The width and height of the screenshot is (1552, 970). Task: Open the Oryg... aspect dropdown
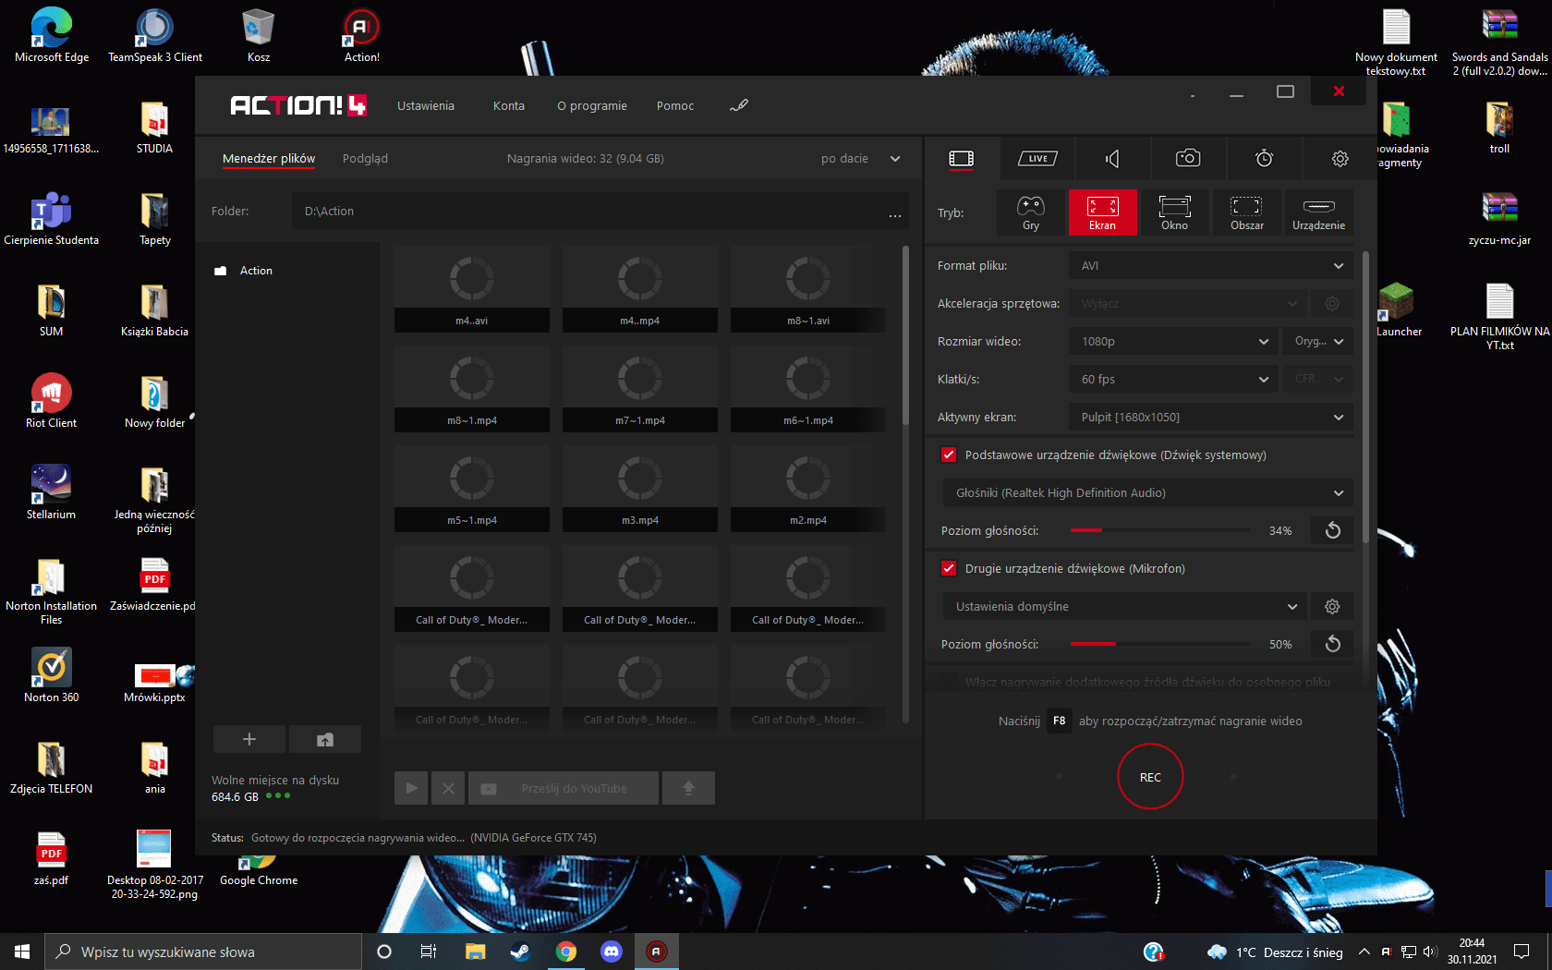[1317, 341]
